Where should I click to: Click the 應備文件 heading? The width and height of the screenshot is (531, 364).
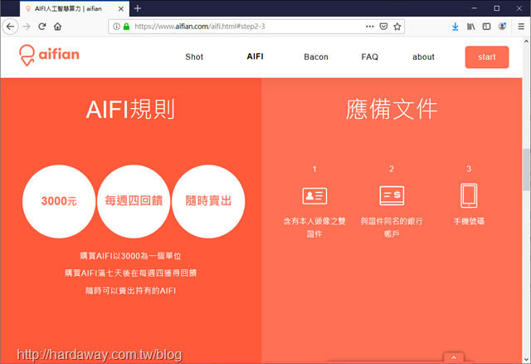(392, 109)
